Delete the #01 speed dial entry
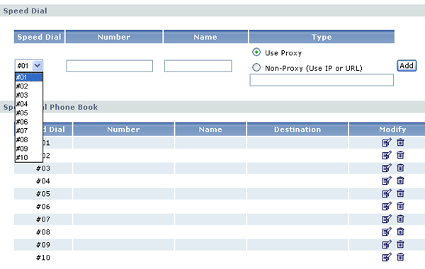 tap(400, 142)
